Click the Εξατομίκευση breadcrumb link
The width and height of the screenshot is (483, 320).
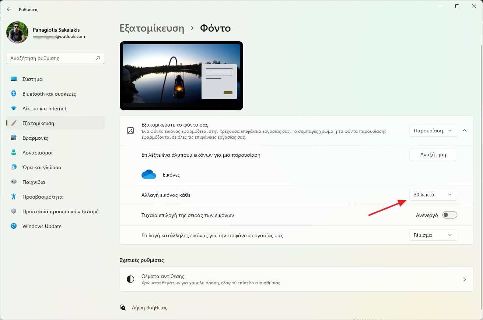152,28
